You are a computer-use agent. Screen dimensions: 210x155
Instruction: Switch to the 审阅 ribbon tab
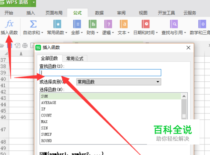coord(121,13)
